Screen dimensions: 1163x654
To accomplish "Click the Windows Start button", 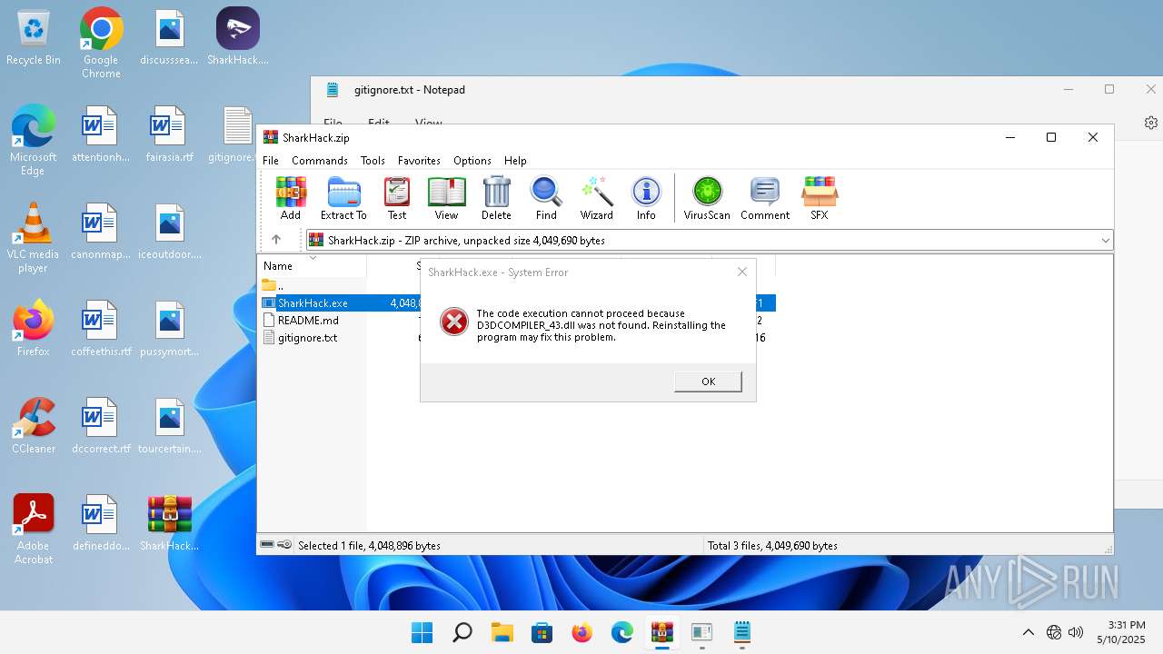I will pos(422,632).
